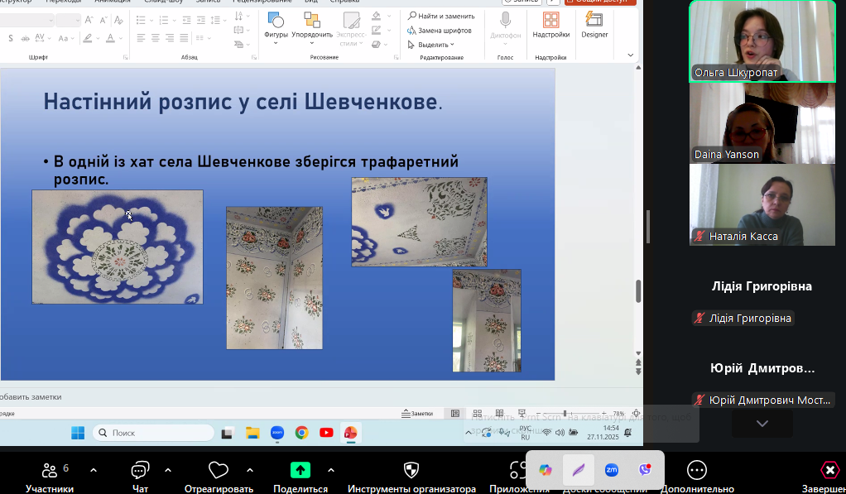Image resolution: width=846 pixels, height=494 pixels.
Task: Open Zoom Чат panel
Action: point(140,471)
